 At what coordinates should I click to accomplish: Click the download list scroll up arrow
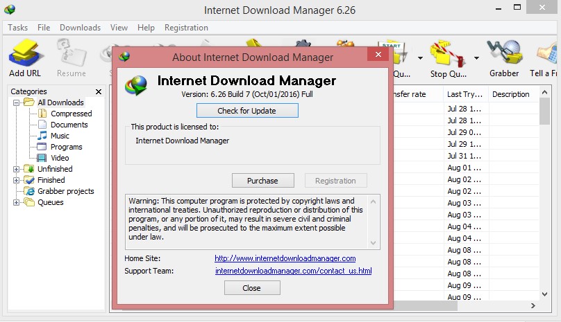(x=544, y=92)
